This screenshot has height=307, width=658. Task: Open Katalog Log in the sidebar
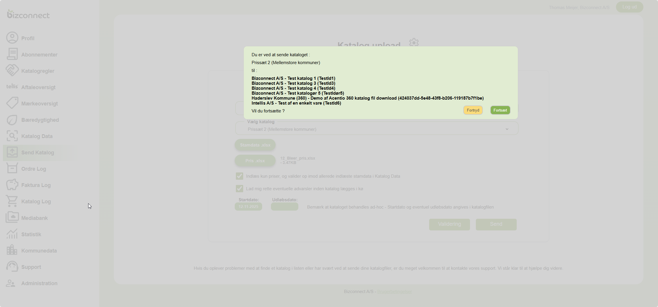point(36,201)
